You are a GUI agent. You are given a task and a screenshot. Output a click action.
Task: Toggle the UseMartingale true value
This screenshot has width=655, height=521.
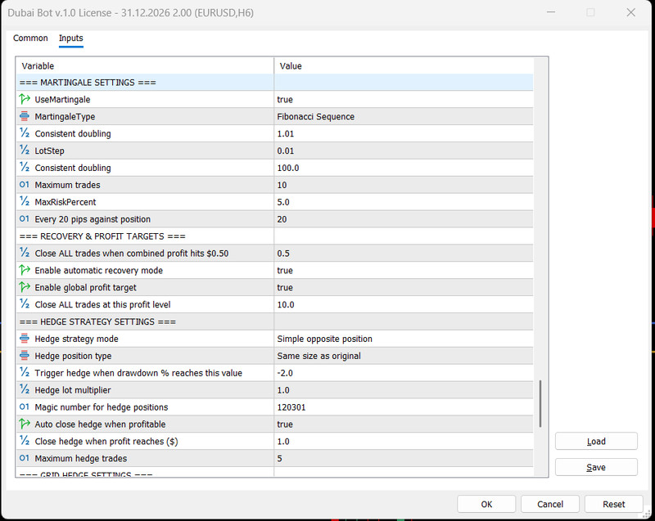click(404, 99)
